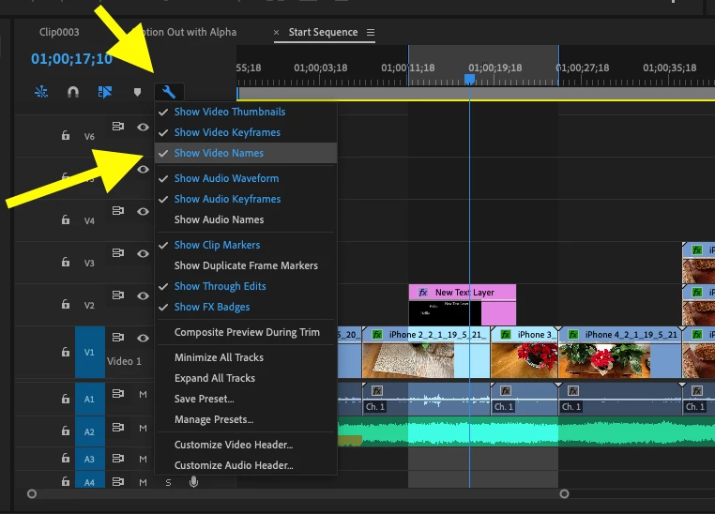
Task: Toggle sync lock on track V6
Action: click(x=118, y=127)
